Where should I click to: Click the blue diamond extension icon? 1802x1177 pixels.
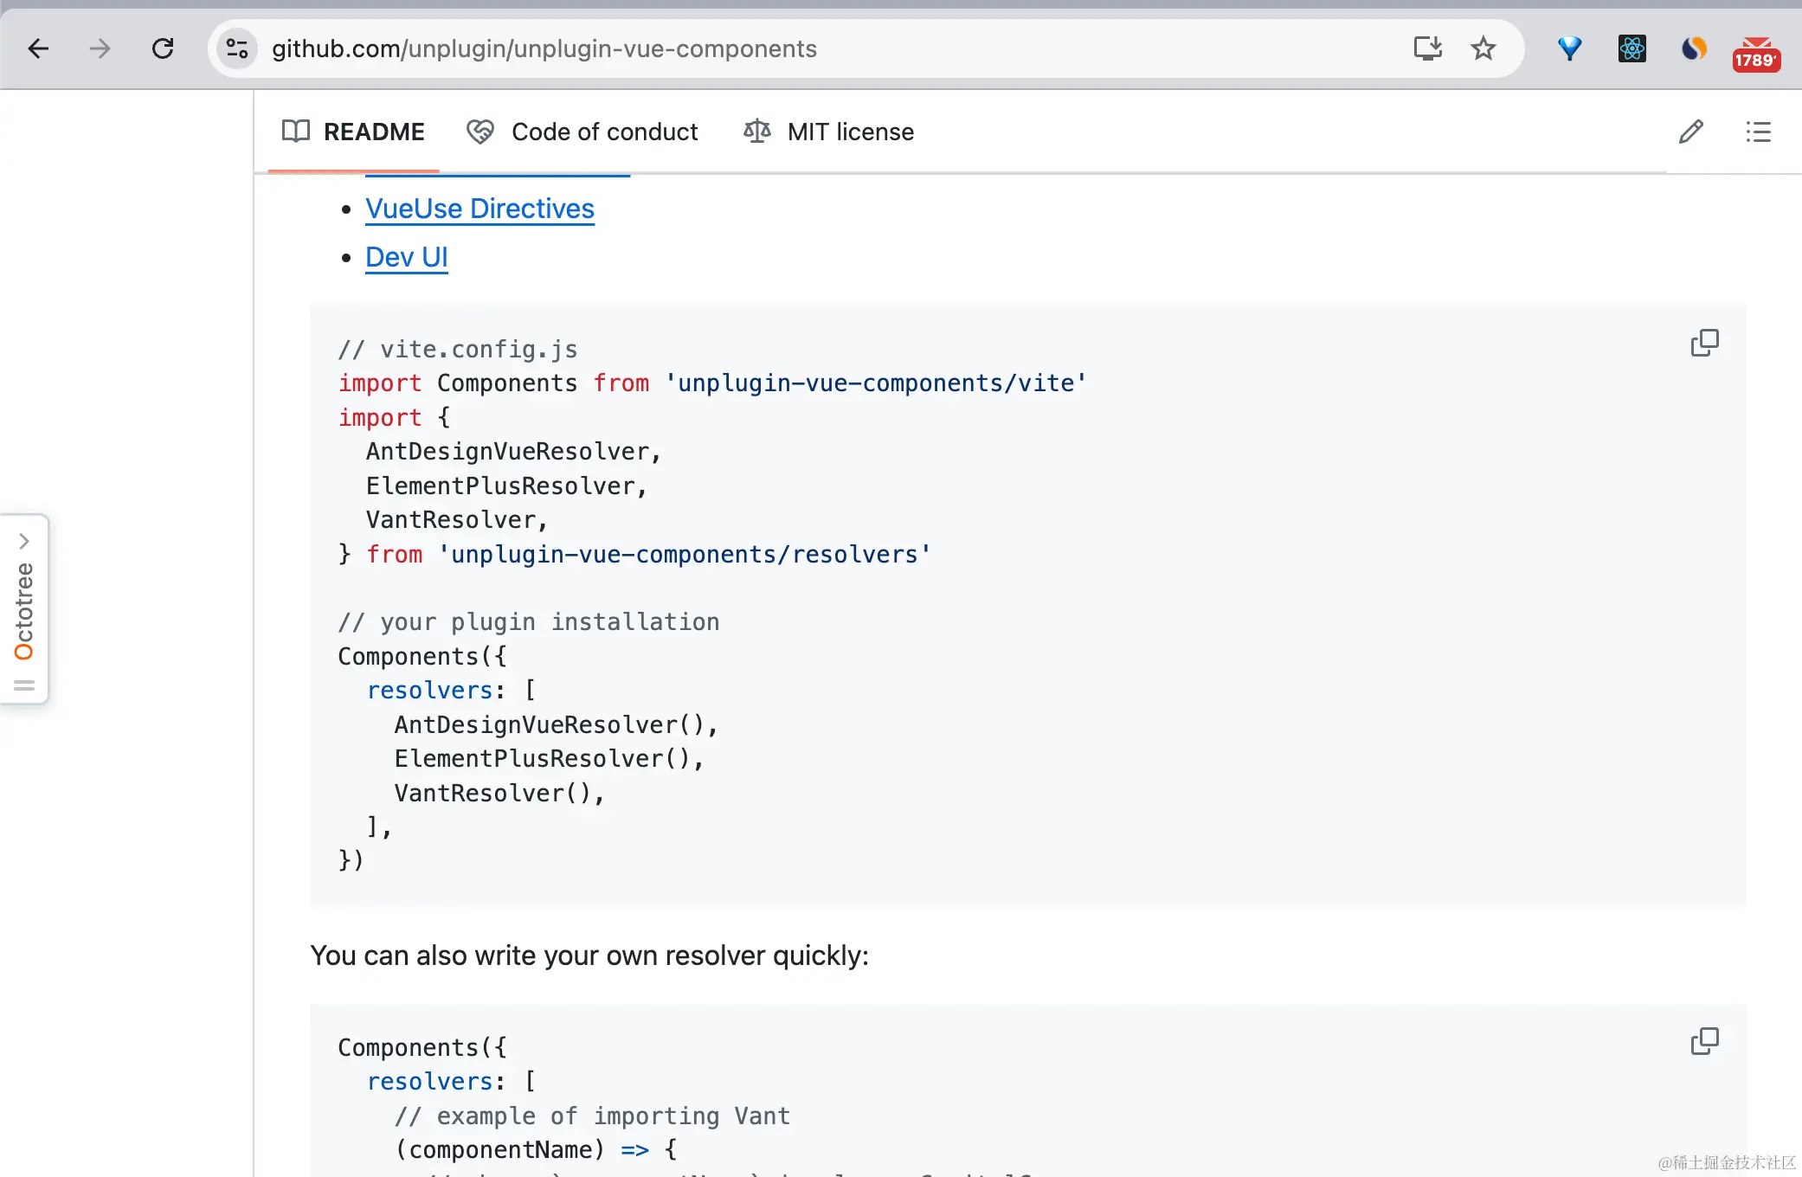(1569, 48)
